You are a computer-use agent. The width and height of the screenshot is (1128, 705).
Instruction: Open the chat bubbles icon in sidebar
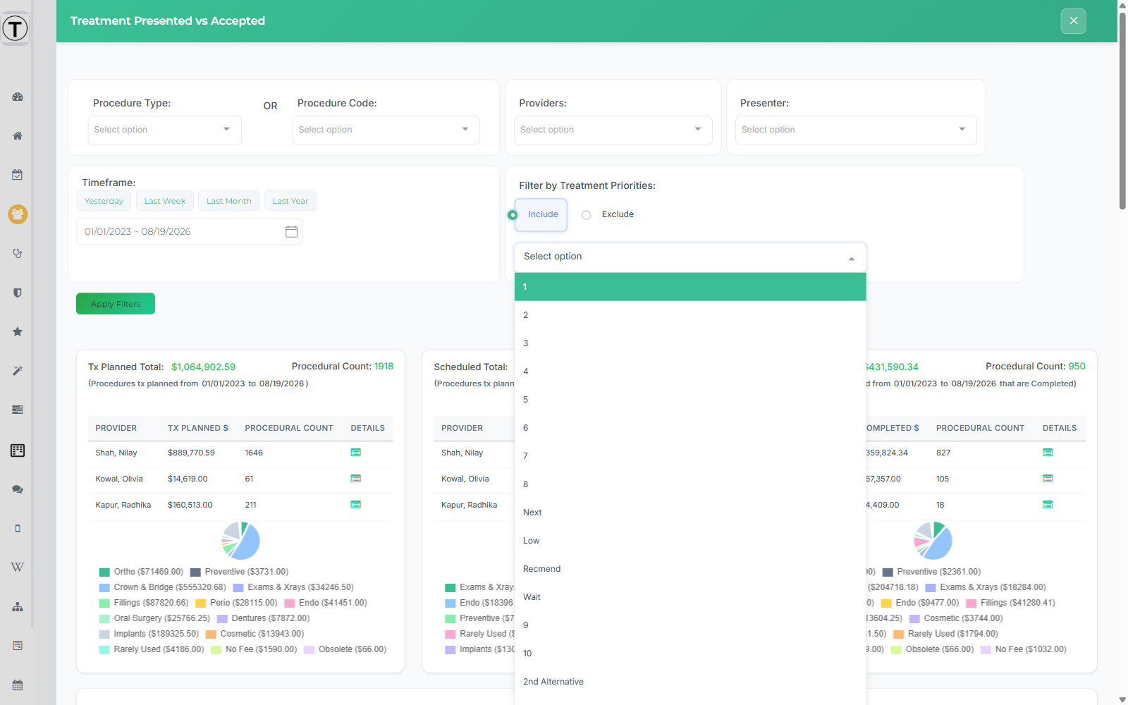(x=18, y=489)
